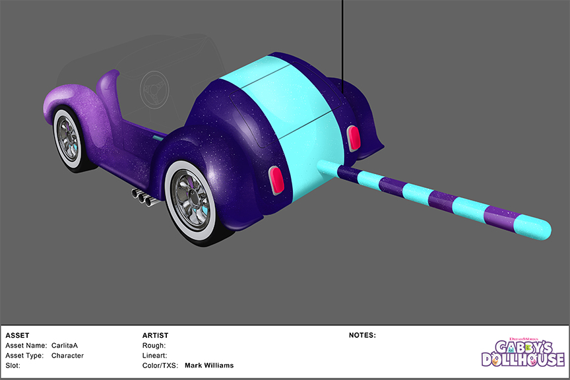
Task: Select the CarlitaA asset name value
Action: coord(65,346)
